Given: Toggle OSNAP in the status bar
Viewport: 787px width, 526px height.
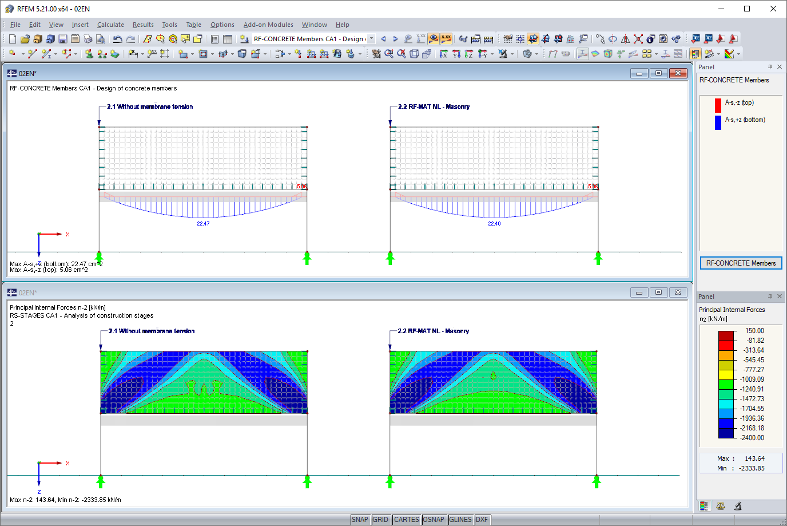Looking at the screenshot, I should pyautogui.click(x=434, y=520).
